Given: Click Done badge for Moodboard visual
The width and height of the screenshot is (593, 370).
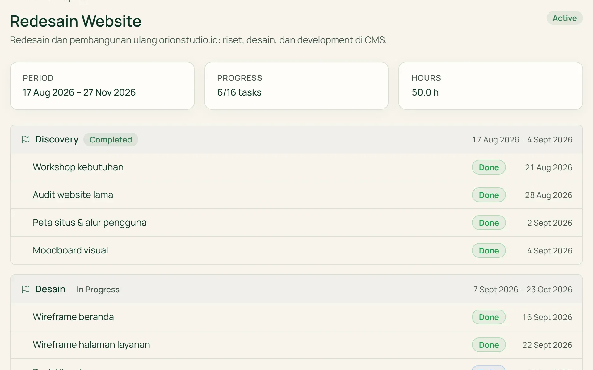Looking at the screenshot, I should coord(489,250).
